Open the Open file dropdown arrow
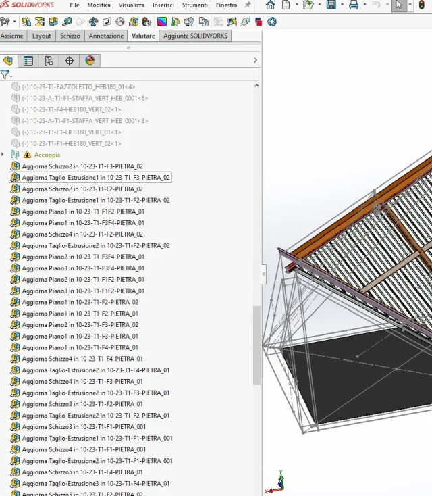Viewport: 432px width, 496px height. tap(319, 5)
